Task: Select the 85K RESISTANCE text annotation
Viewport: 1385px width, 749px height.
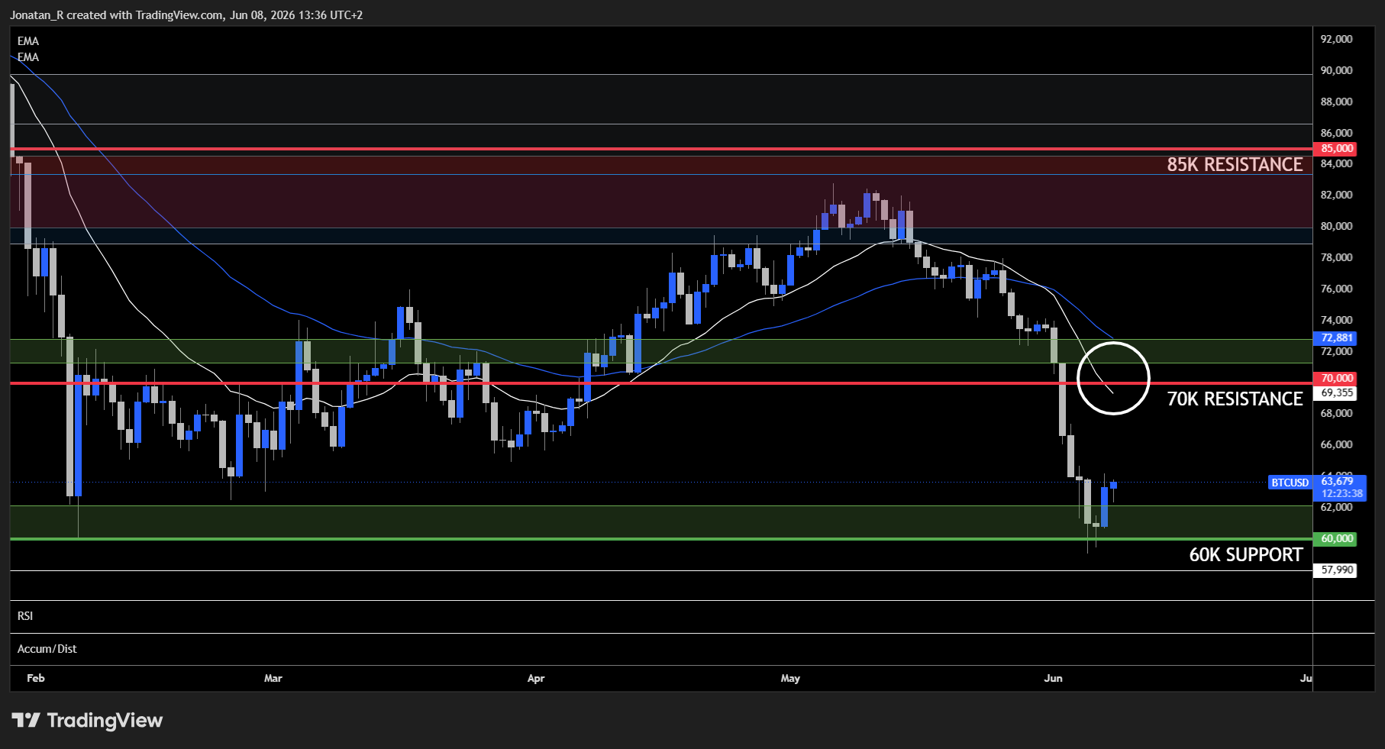Action: [1235, 165]
